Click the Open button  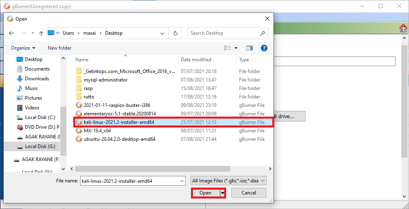tap(205, 193)
